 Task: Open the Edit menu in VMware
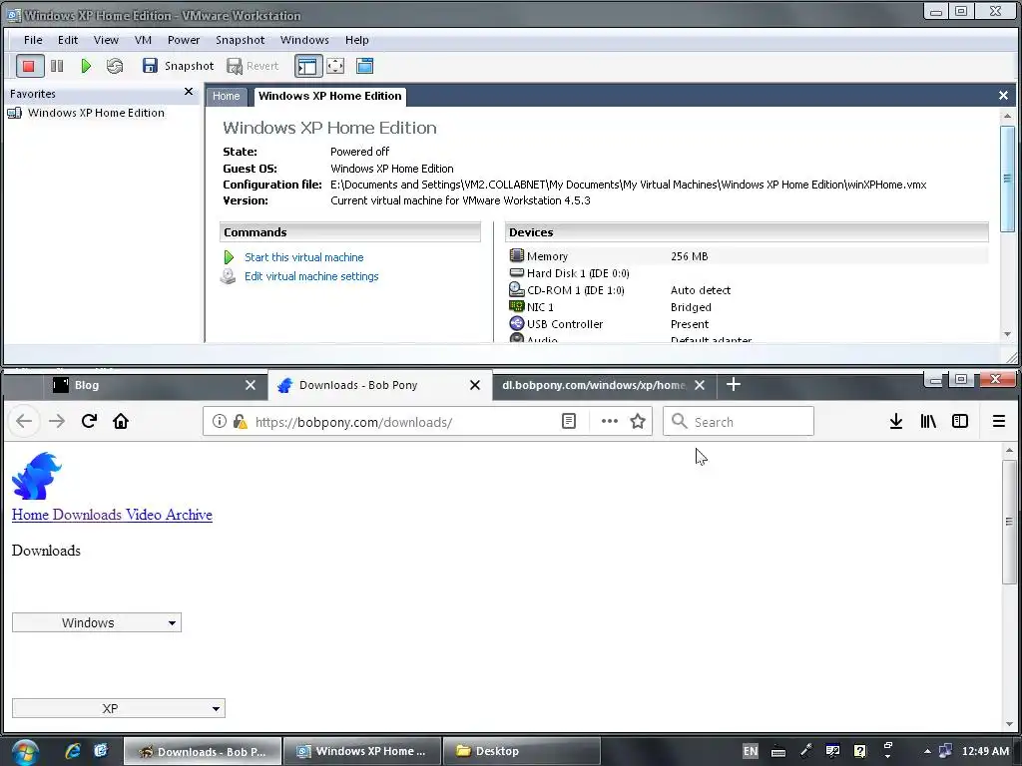tap(68, 40)
